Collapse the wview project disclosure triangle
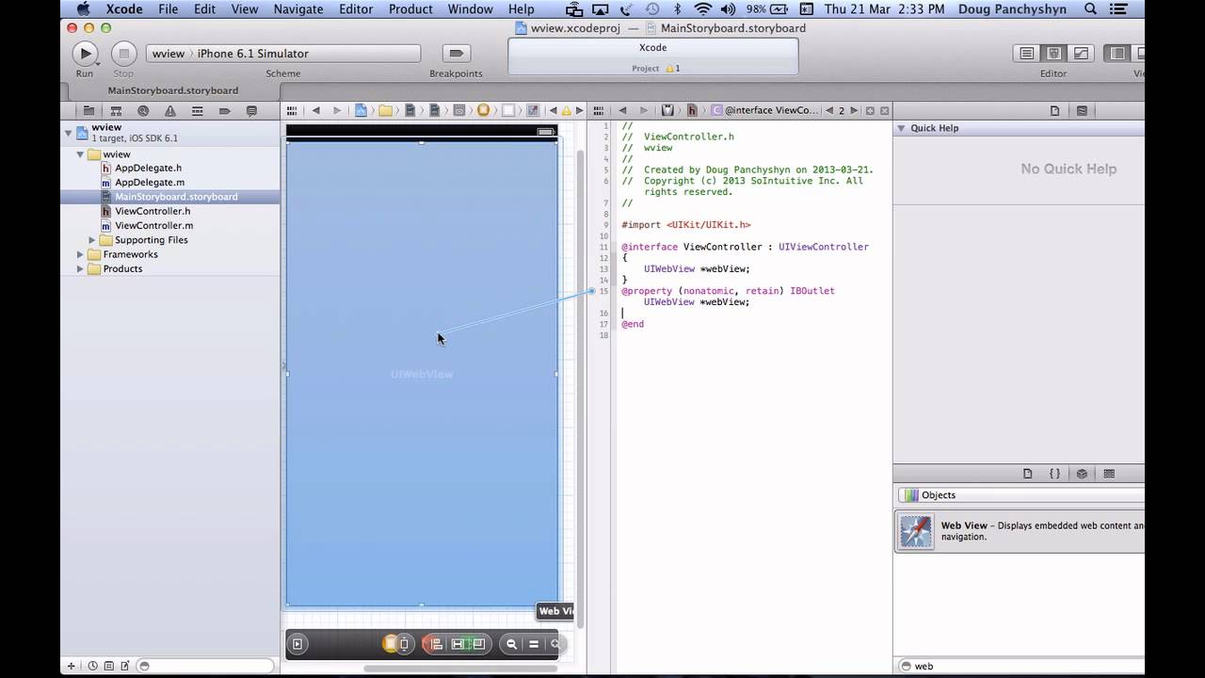The width and height of the screenshot is (1205, 678). 68,133
